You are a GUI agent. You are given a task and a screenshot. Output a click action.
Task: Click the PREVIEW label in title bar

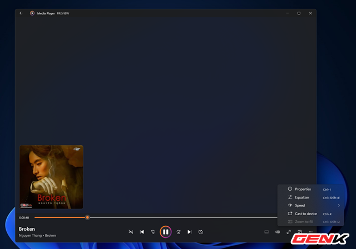pyautogui.click(x=63, y=13)
